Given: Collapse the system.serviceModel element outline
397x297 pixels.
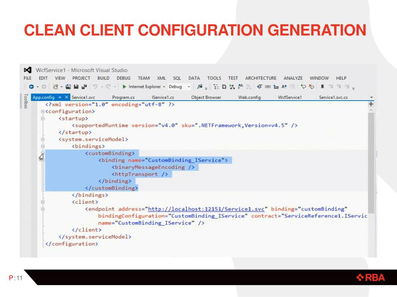Looking at the screenshot, I should pos(43,139).
